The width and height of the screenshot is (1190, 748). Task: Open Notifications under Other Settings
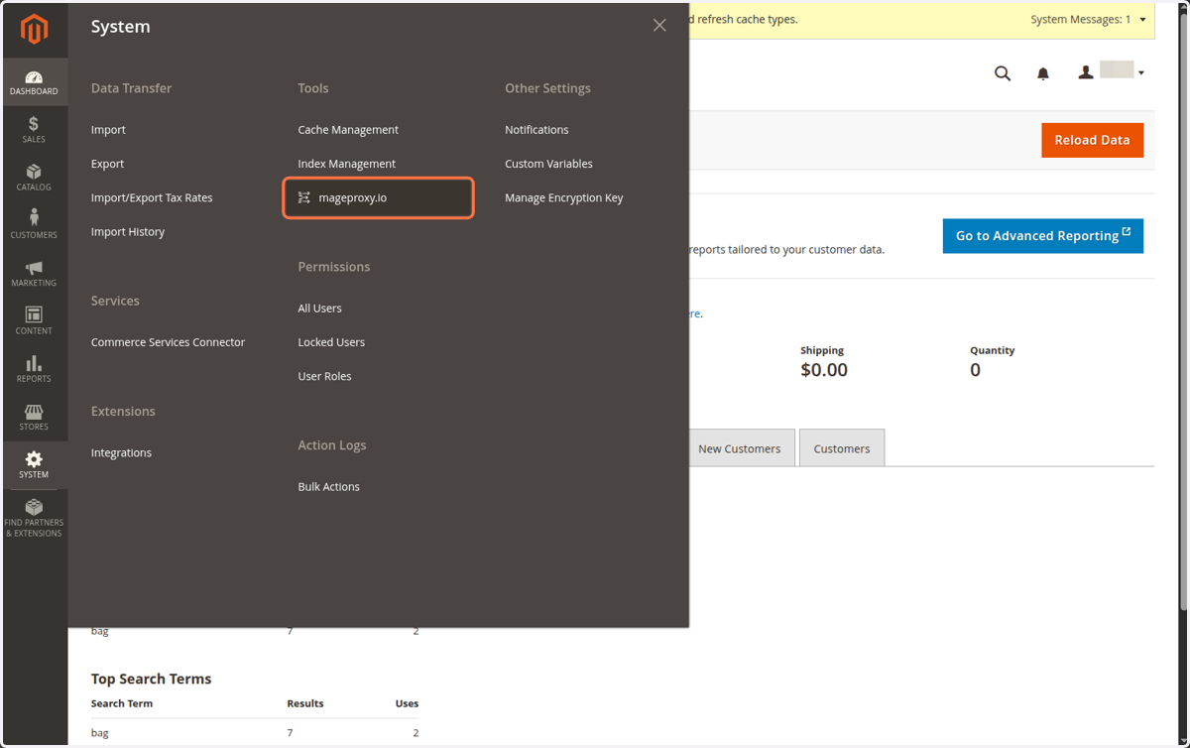pyautogui.click(x=536, y=130)
